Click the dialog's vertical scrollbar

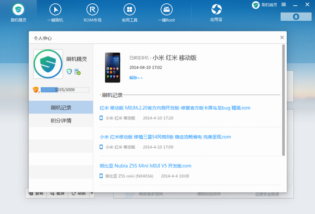[283, 100]
